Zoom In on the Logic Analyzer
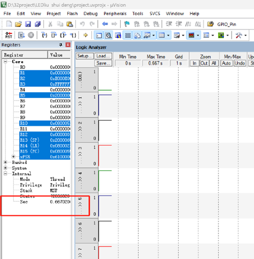This screenshot has width=254, height=259. point(194,63)
